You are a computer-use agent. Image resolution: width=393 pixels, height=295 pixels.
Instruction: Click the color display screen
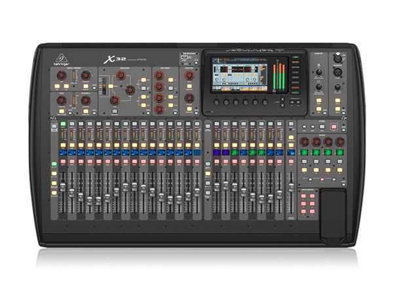click(240, 74)
